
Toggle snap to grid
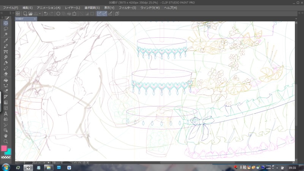tap(110, 14)
